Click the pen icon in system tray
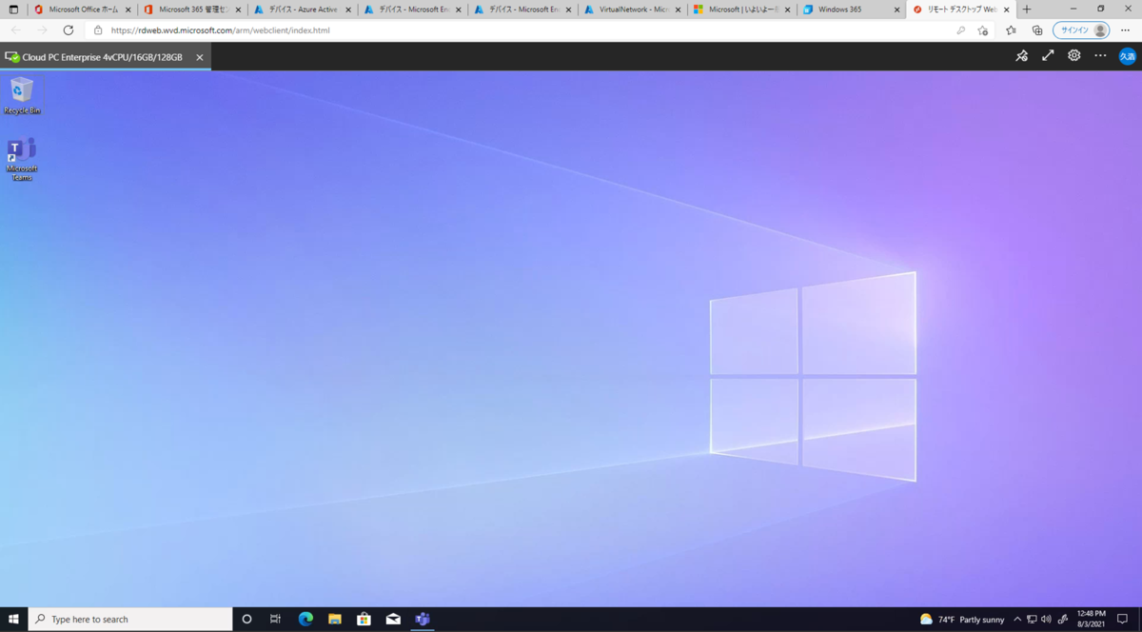Viewport: 1142px width, 632px height. pos(1063,620)
